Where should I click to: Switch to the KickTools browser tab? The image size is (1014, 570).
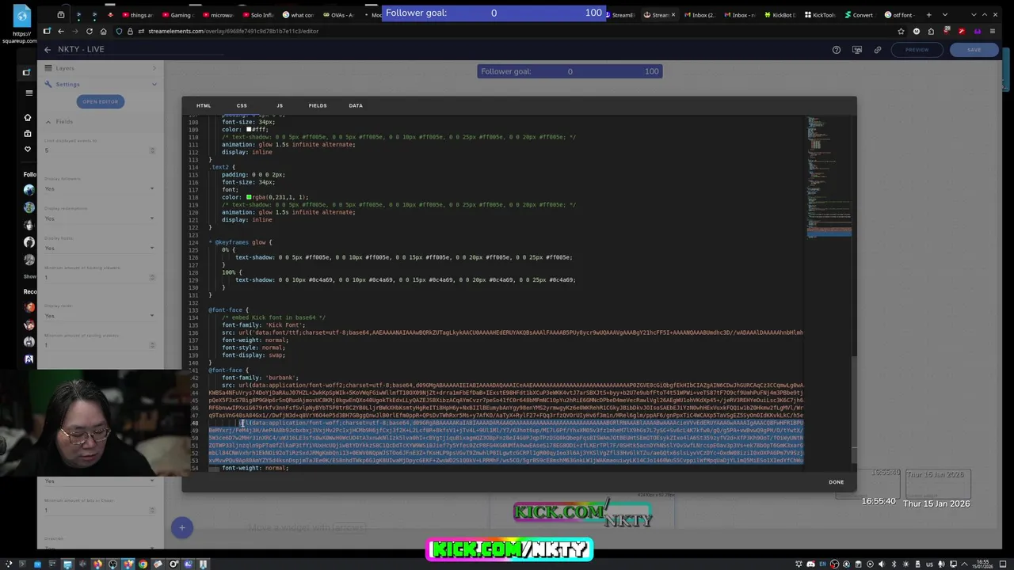click(x=820, y=14)
